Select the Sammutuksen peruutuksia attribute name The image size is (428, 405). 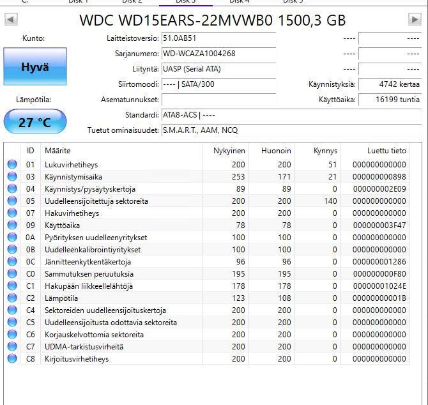click(89, 274)
